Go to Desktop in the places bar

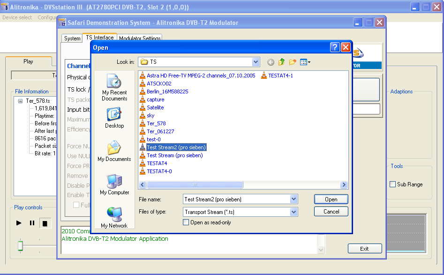(114, 118)
